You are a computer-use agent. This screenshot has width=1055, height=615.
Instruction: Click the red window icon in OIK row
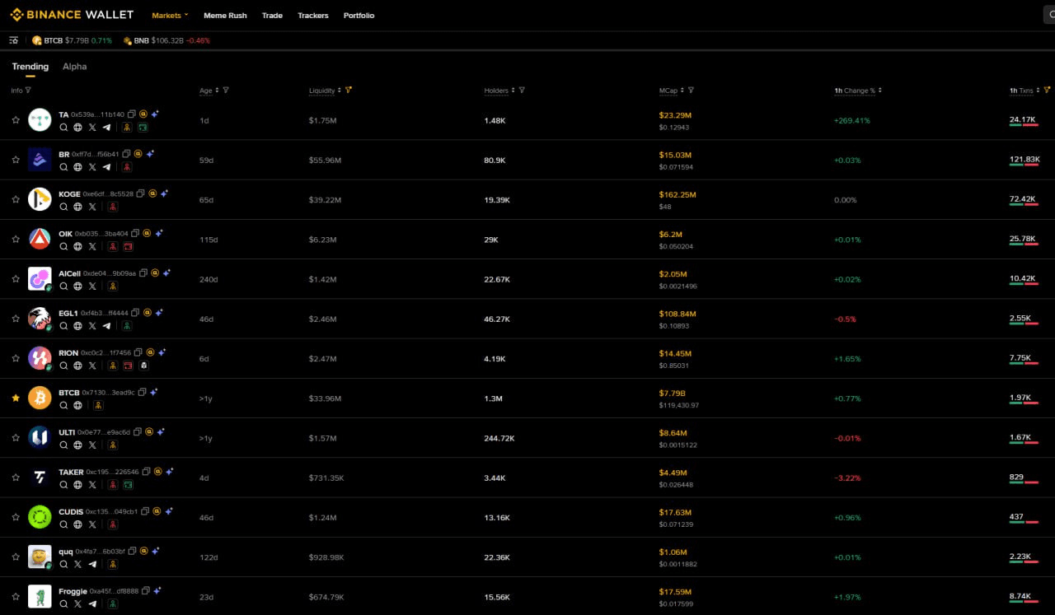[128, 246]
